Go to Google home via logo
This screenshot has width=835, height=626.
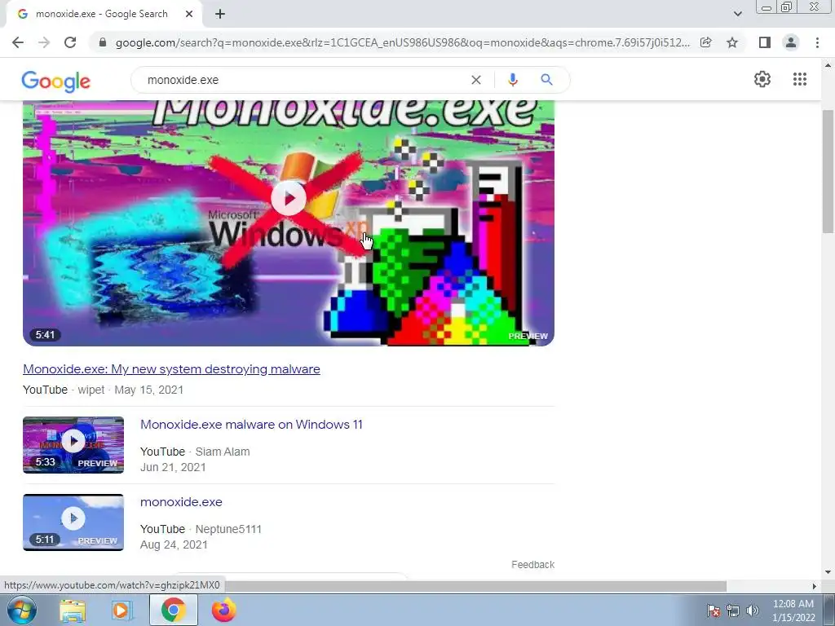pyautogui.click(x=56, y=81)
